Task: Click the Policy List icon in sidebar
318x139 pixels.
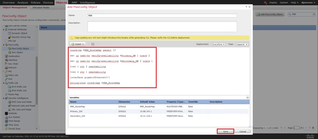Action: coord(6,75)
